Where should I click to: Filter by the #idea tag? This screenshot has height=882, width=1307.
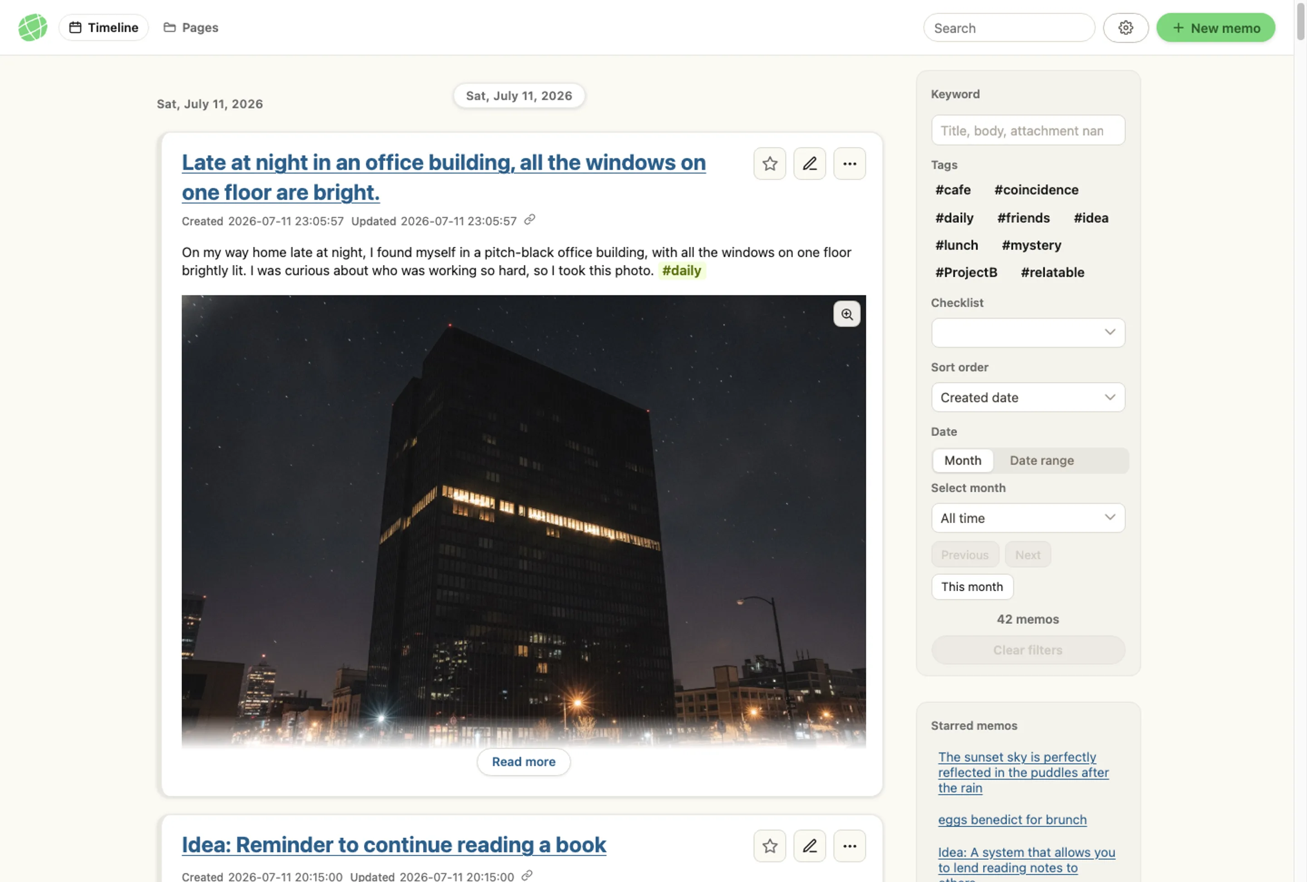point(1091,218)
